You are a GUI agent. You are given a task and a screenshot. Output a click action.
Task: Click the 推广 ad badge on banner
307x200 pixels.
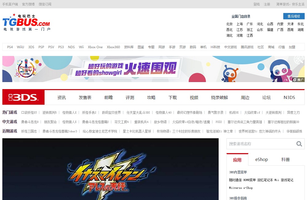click(x=298, y=80)
